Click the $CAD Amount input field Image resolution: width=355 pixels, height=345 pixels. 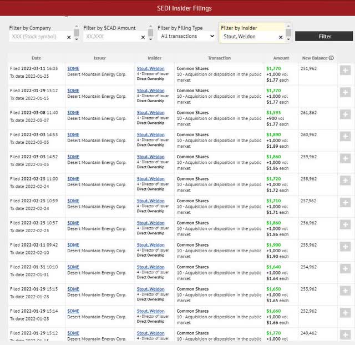[x=112, y=37]
